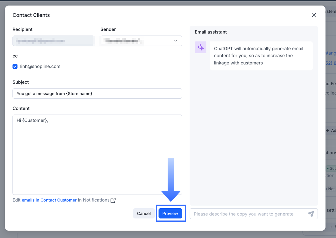Click the Email assistant sparkle icon

(200, 47)
